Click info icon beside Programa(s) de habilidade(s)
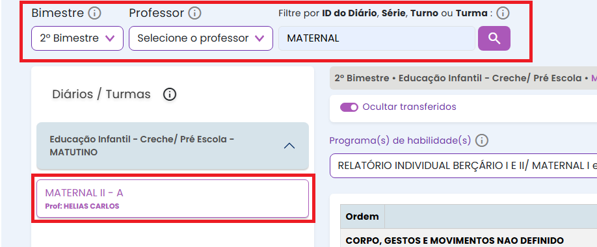Image resolution: width=597 pixels, height=247 pixels. point(482,141)
